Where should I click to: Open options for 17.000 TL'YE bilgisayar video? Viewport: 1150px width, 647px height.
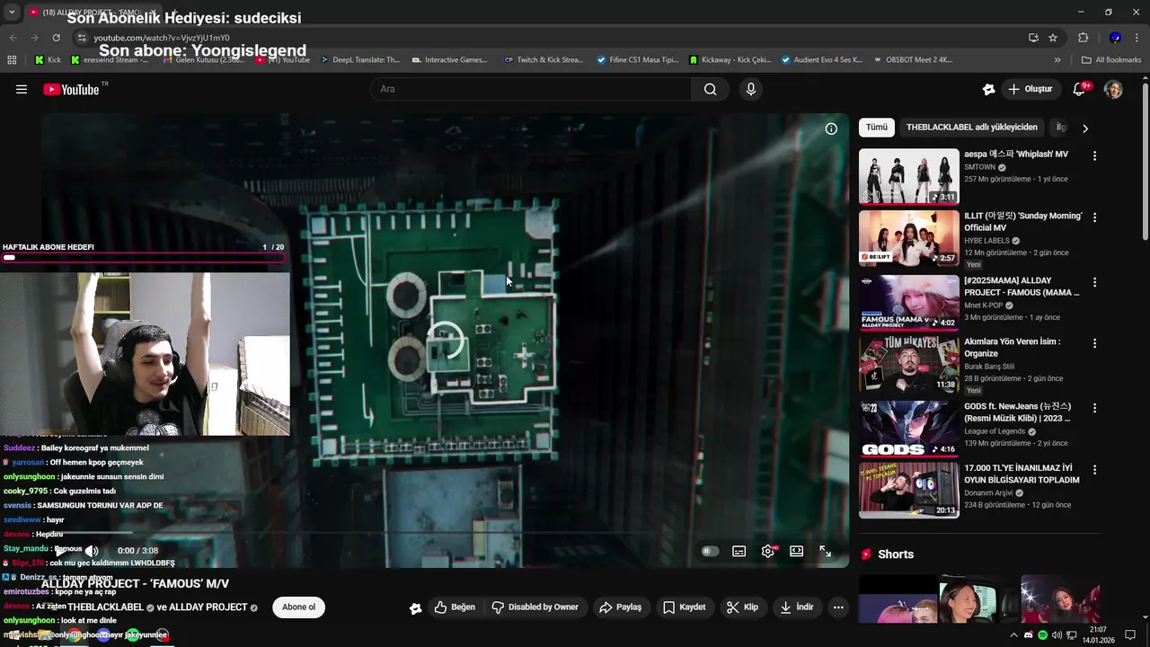click(x=1094, y=469)
